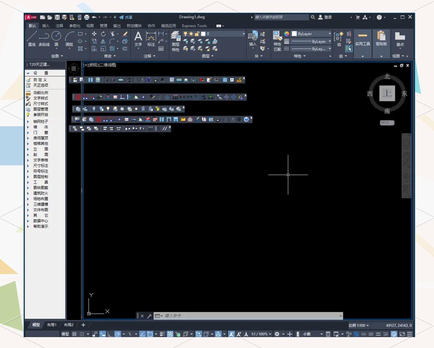Image resolution: width=434 pixels, height=348 pixels.
Task: Switch to 布局1 layout tab
Action: (51, 325)
